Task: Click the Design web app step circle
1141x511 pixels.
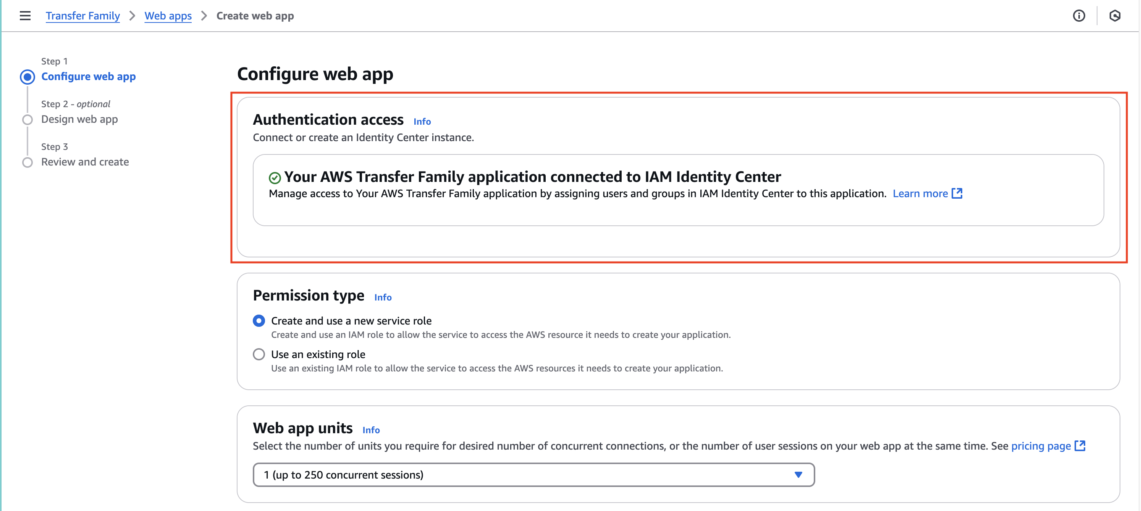Action: (x=27, y=120)
